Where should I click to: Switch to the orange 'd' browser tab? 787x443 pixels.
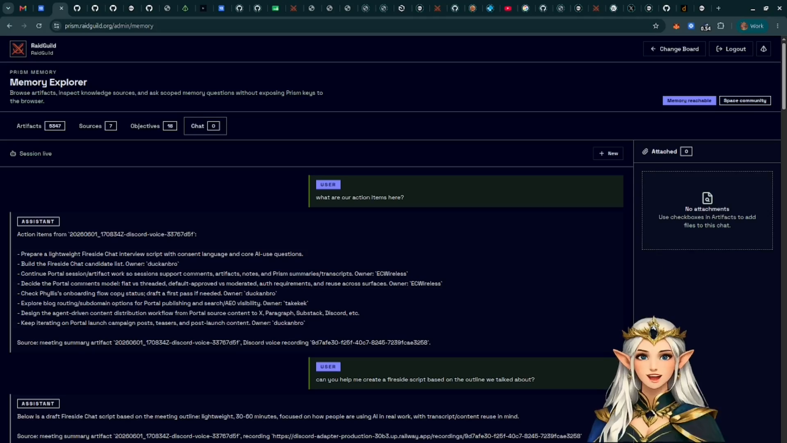pos(684,8)
